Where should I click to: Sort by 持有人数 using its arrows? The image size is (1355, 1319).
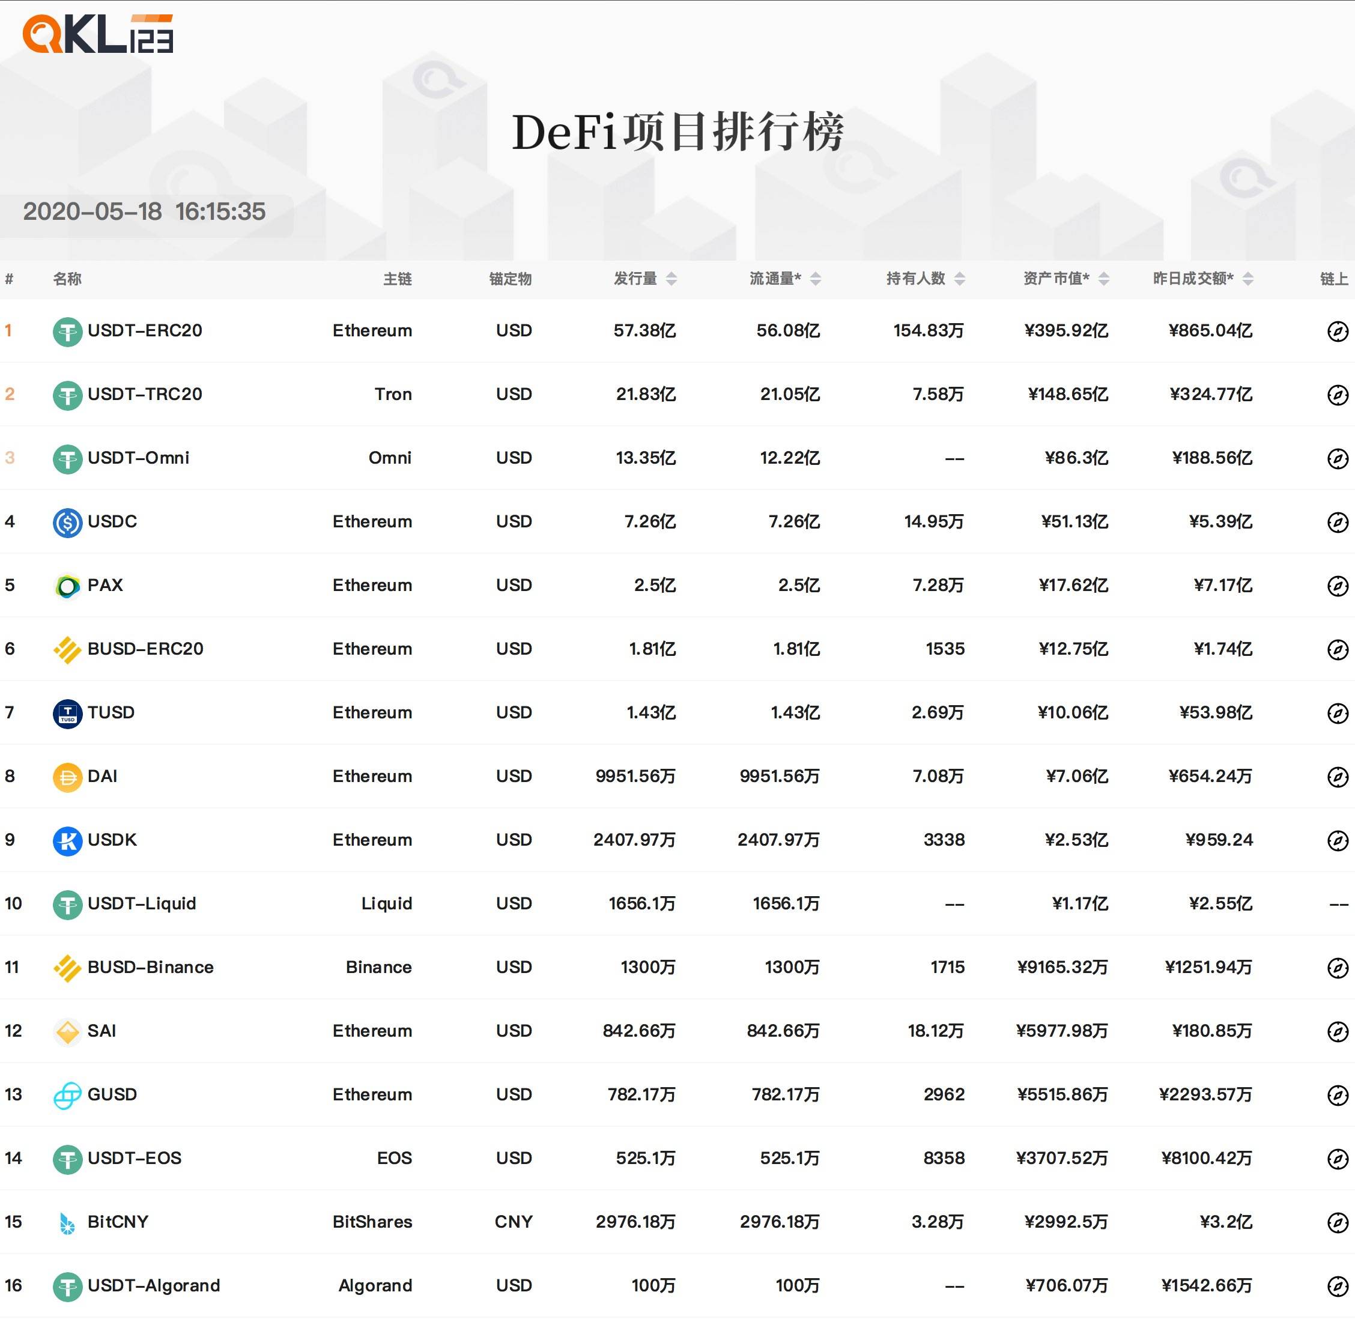tap(959, 279)
